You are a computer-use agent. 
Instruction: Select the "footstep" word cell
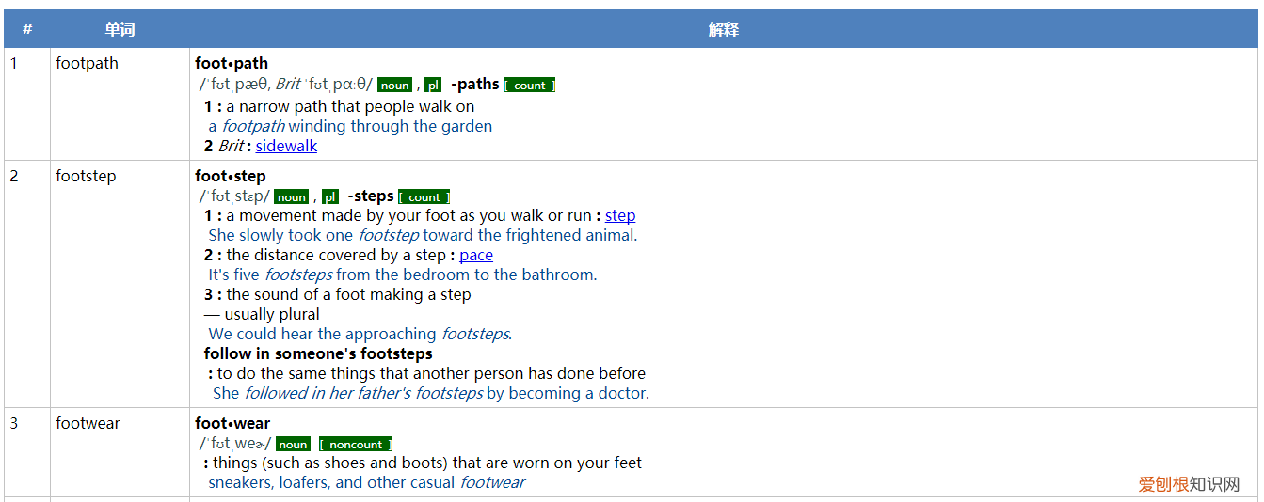point(86,176)
